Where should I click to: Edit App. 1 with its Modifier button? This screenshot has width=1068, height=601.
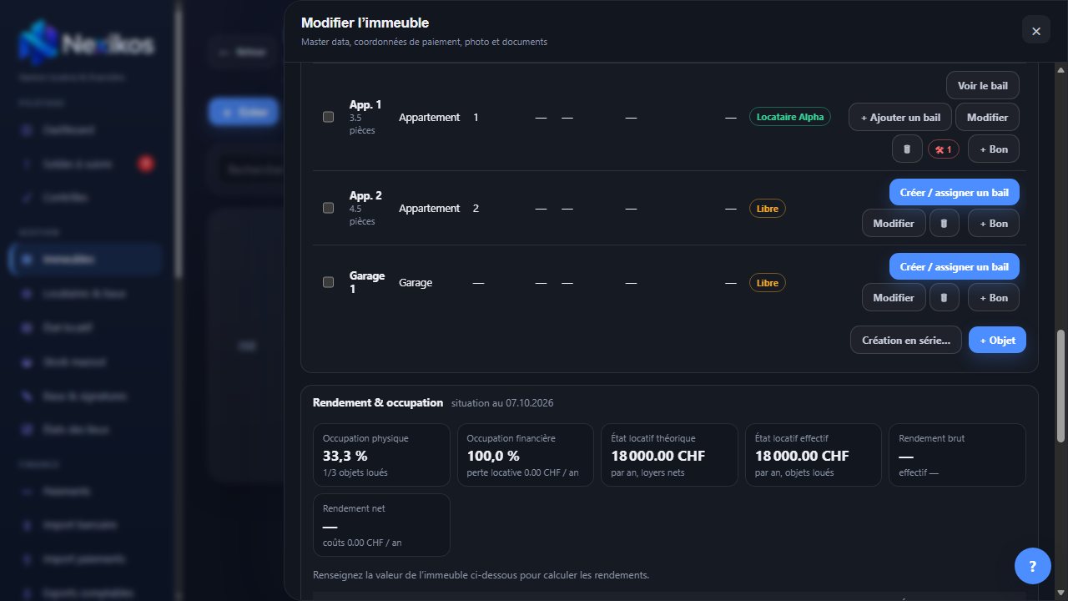coord(987,117)
